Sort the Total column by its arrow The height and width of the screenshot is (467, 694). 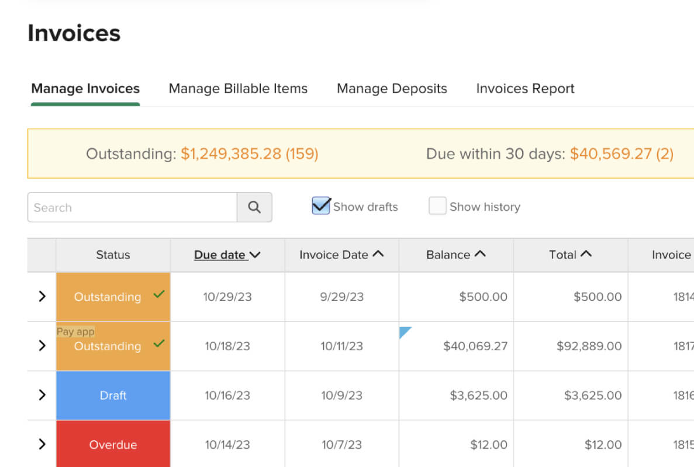586,254
